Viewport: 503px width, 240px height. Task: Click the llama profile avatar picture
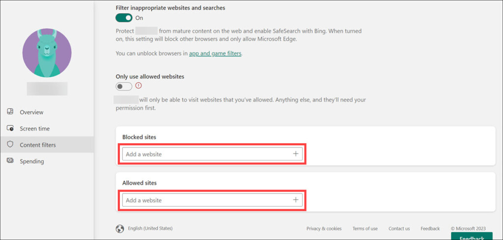point(47,53)
